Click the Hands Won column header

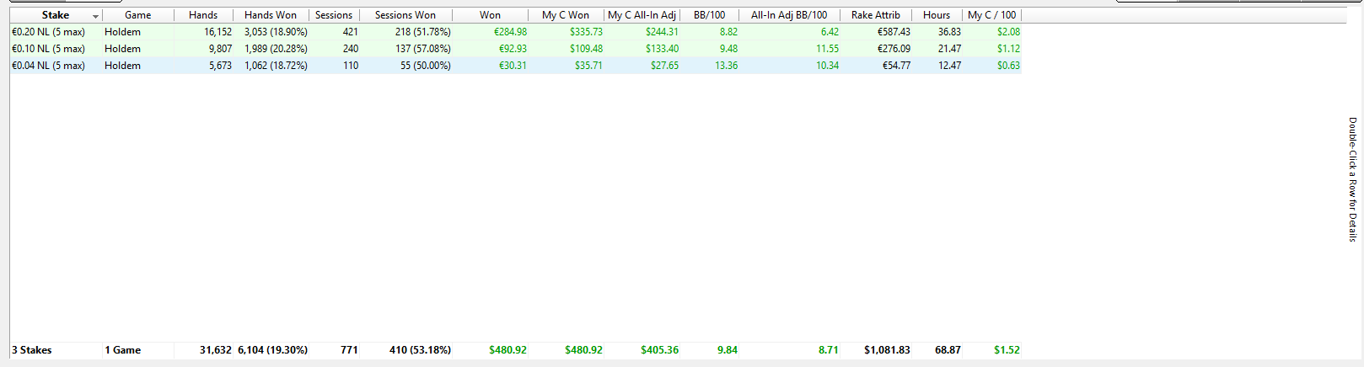point(271,15)
